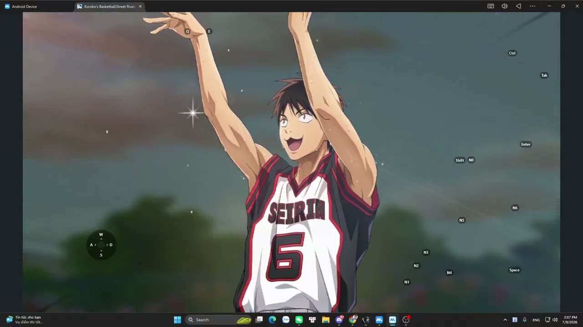Open Google Chrome from the taskbar
Screen dimensions: 583x327
353,320
